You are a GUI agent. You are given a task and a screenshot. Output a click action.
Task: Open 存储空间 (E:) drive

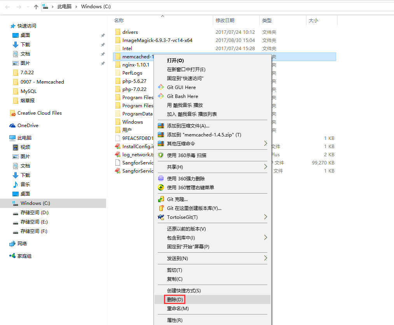tap(34, 222)
